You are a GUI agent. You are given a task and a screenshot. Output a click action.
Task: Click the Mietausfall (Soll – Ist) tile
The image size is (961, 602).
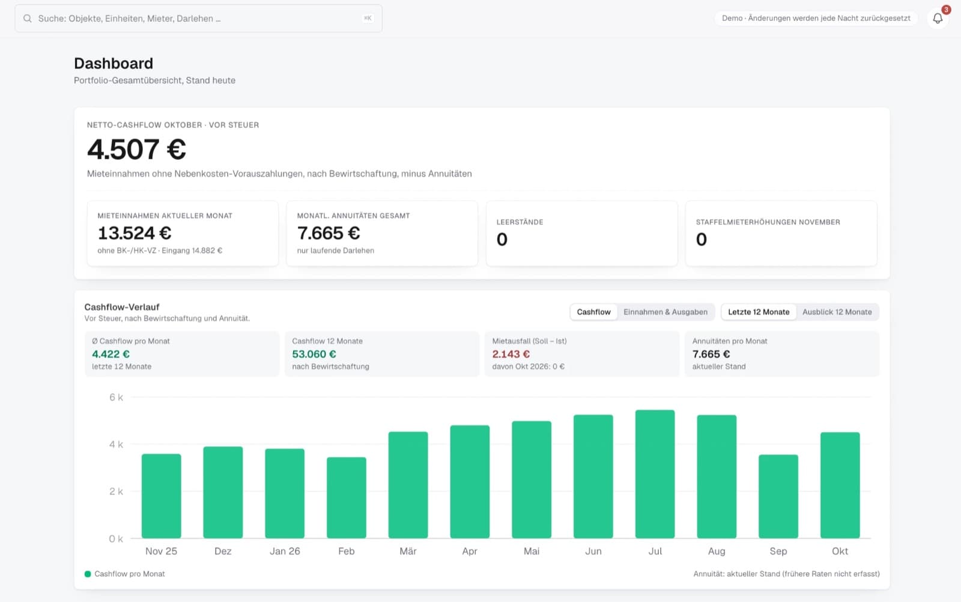pyautogui.click(x=582, y=354)
